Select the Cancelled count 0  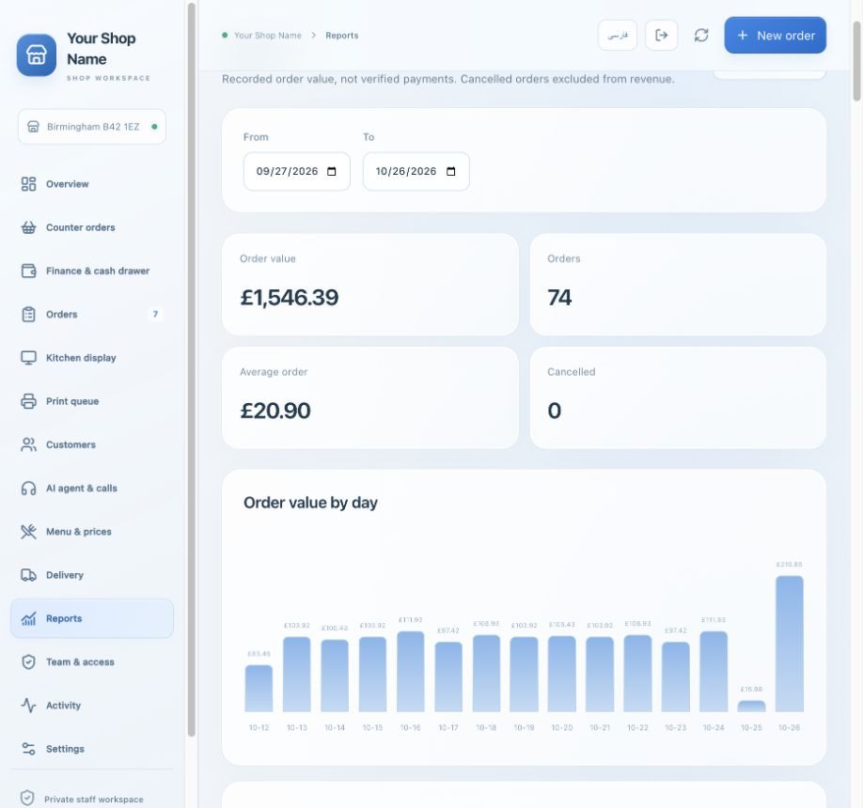[555, 411]
